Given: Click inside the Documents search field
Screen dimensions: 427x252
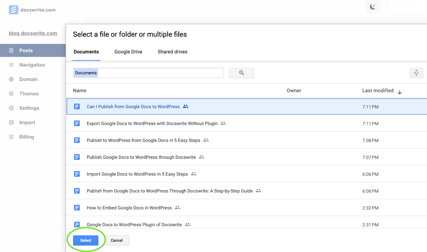Looking at the screenshot, I should coord(148,73).
